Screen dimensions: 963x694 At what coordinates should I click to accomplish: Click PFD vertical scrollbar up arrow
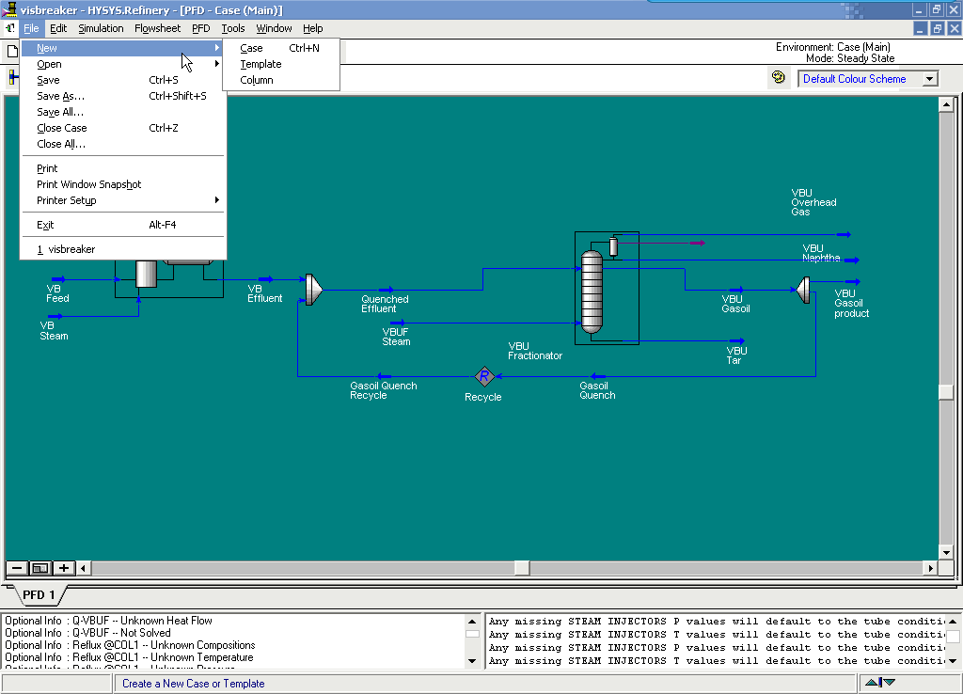click(x=946, y=105)
